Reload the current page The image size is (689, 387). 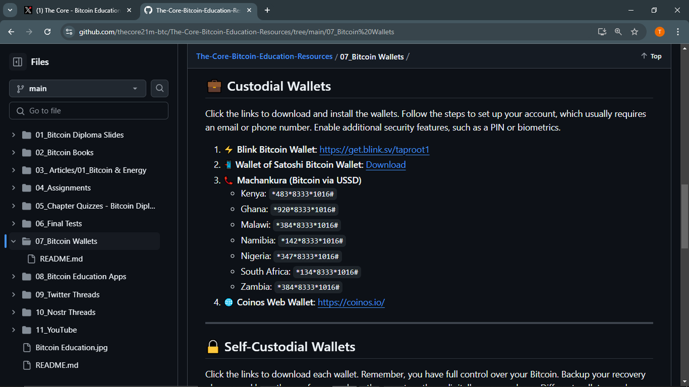47,32
